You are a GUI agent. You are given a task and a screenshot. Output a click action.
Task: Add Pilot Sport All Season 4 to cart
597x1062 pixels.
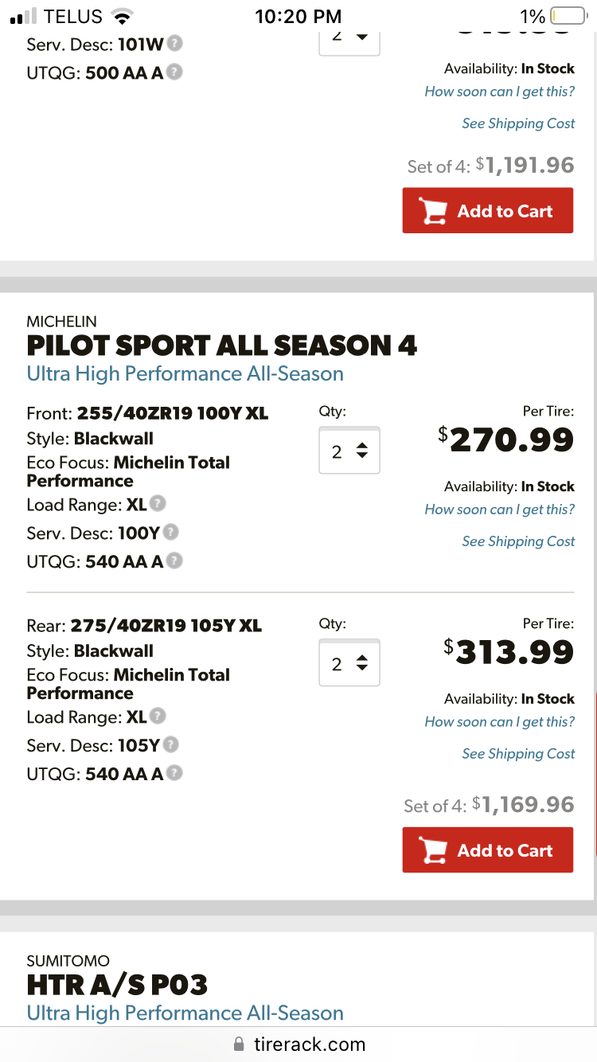(x=487, y=850)
